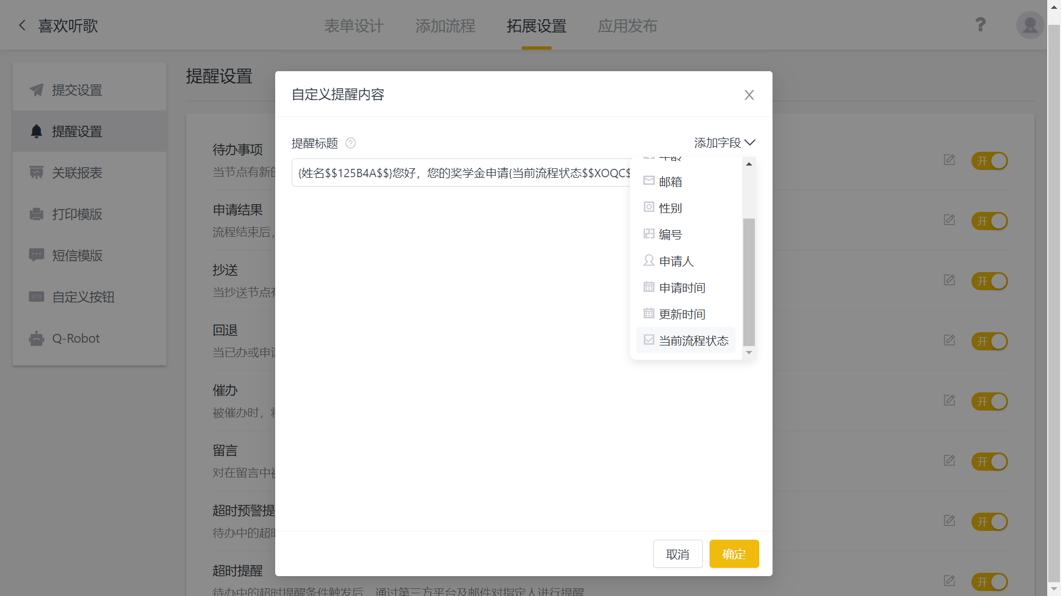Click the field list scroll down arrow
Viewport: 1061px width, 596px height.
749,353
